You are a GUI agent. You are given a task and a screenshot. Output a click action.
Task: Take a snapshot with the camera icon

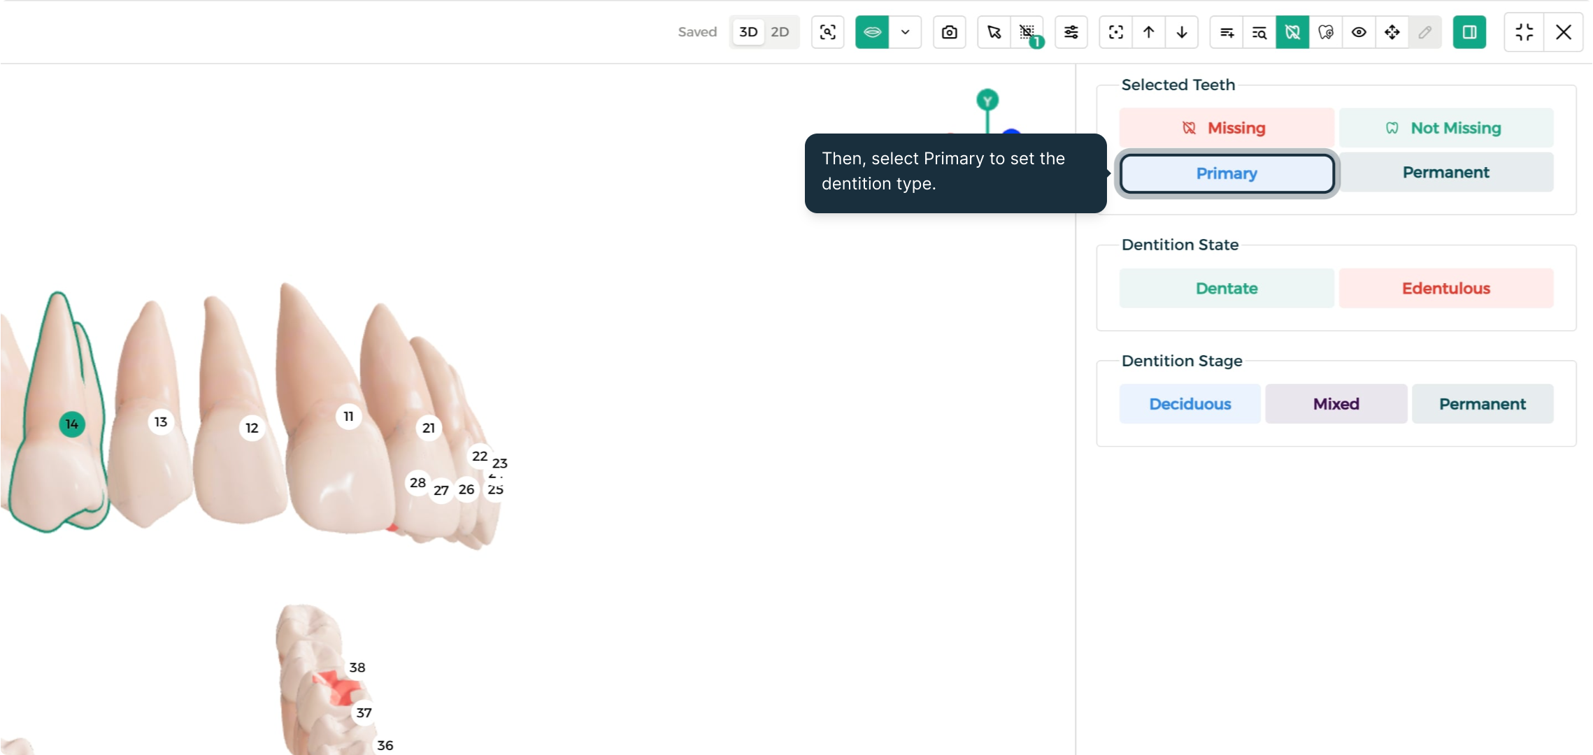950,32
